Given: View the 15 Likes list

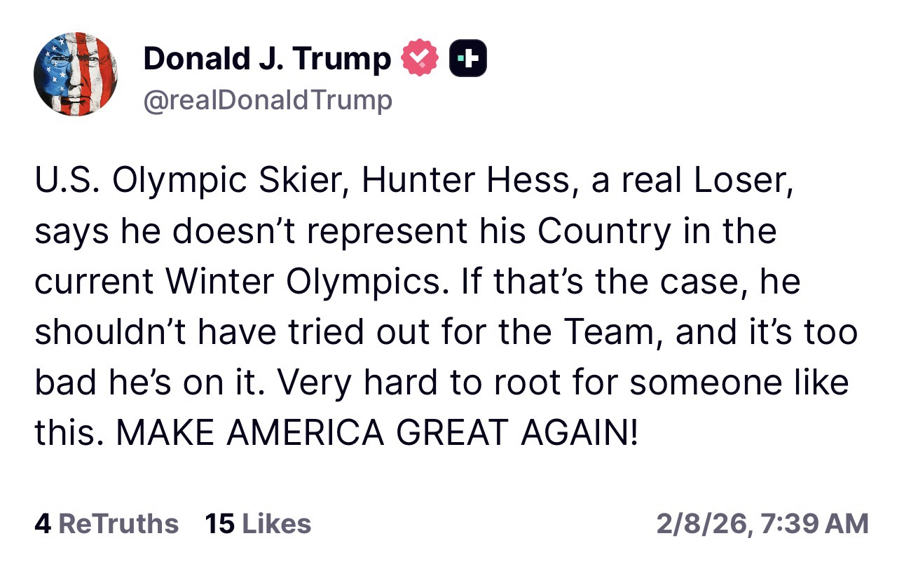Looking at the screenshot, I should pyautogui.click(x=258, y=523).
